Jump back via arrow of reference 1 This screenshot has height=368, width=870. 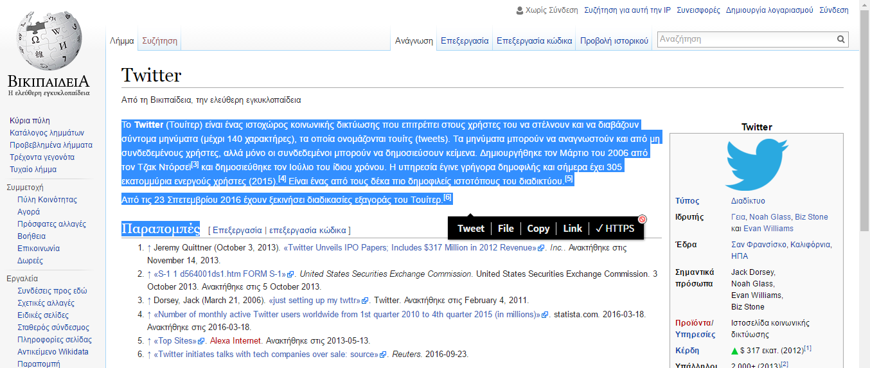tap(149, 248)
